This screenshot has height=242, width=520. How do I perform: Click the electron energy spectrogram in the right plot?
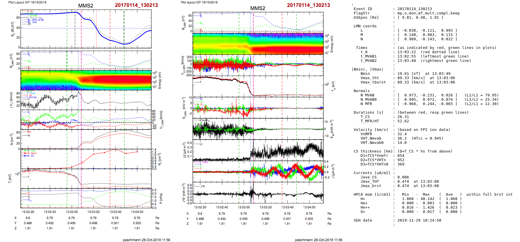(258, 44)
